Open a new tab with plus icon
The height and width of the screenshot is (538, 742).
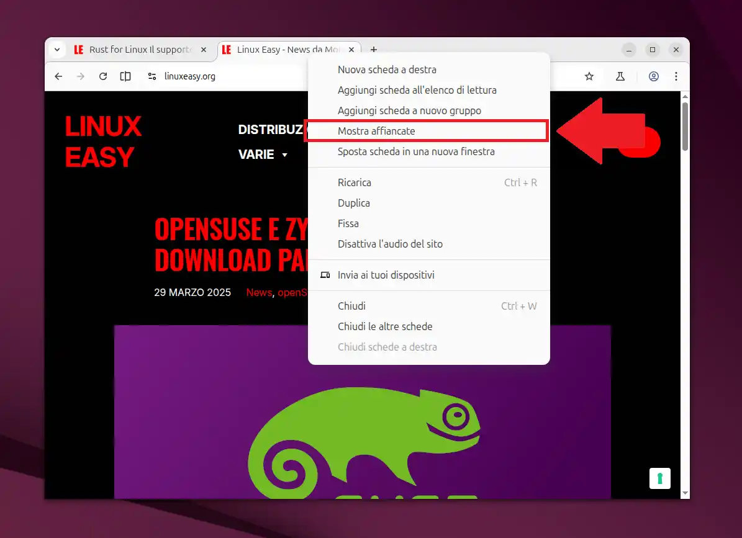[x=373, y=50]
